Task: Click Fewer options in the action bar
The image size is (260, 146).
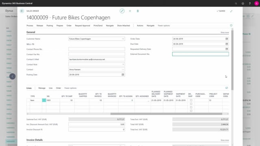Action: pos(164,26)
